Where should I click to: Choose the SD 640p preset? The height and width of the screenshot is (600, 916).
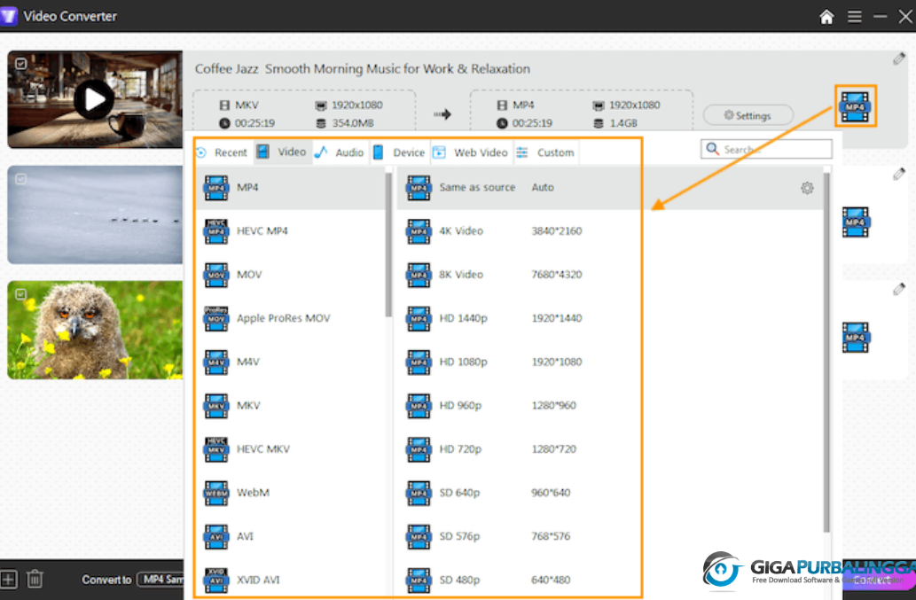pyautogui.click(x=609, y=493)
